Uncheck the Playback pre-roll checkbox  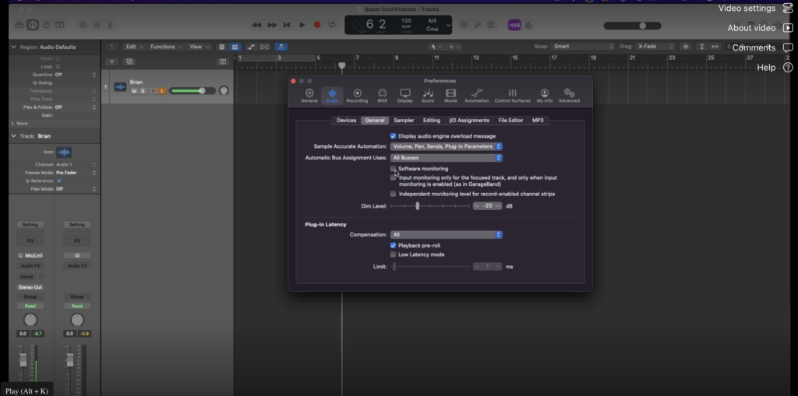coord(393,246)
